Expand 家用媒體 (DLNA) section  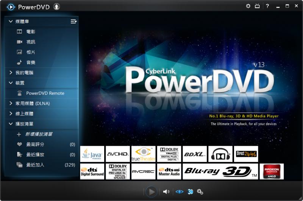[x=11, y=103]
